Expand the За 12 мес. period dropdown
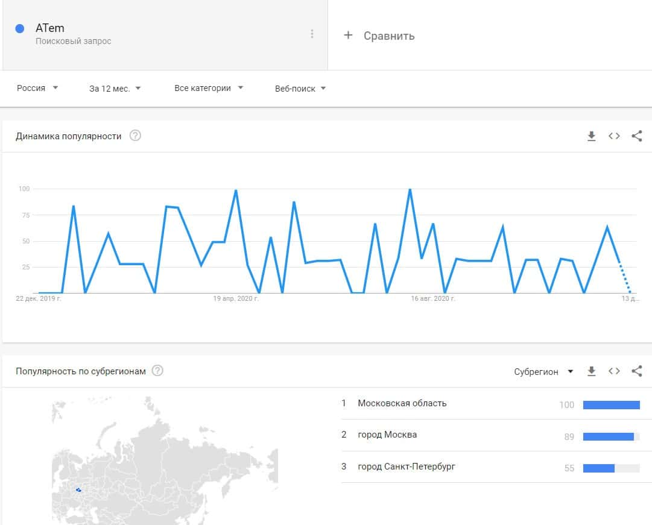 [115, 88]
